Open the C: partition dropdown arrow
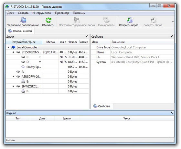 [40, 57]
